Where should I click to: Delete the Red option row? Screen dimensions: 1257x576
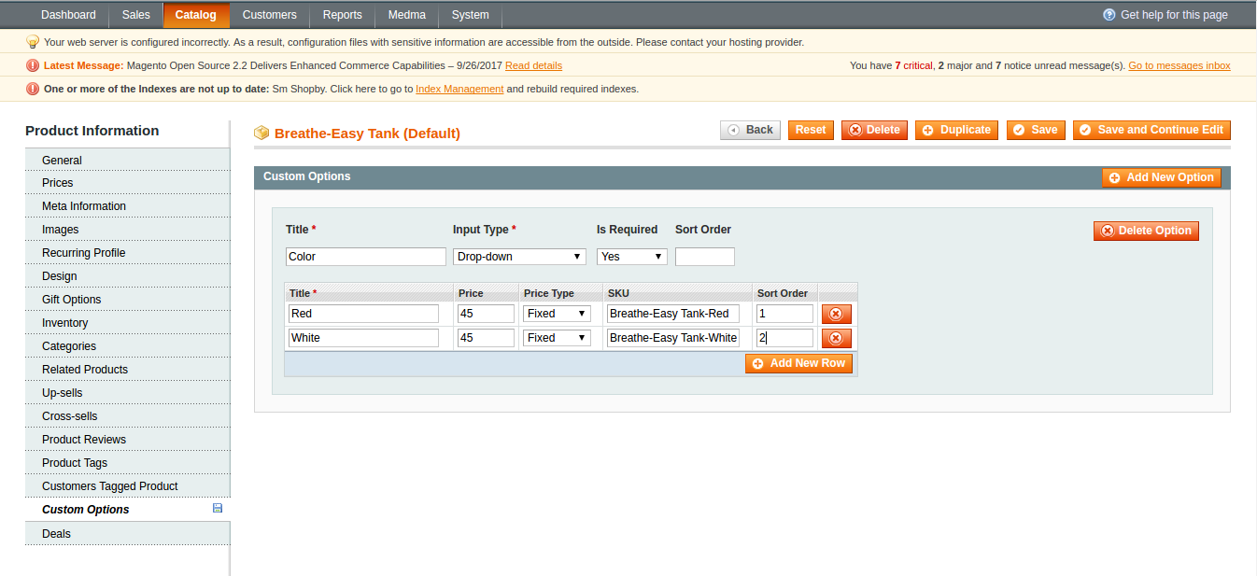pos(836,314)
